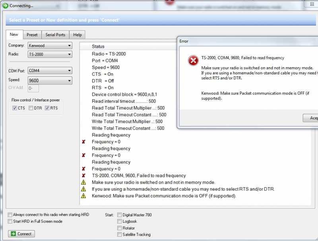Click the red X beside Failed to read frequency
This screenshot has width=318, height=241.
(83, 176)
